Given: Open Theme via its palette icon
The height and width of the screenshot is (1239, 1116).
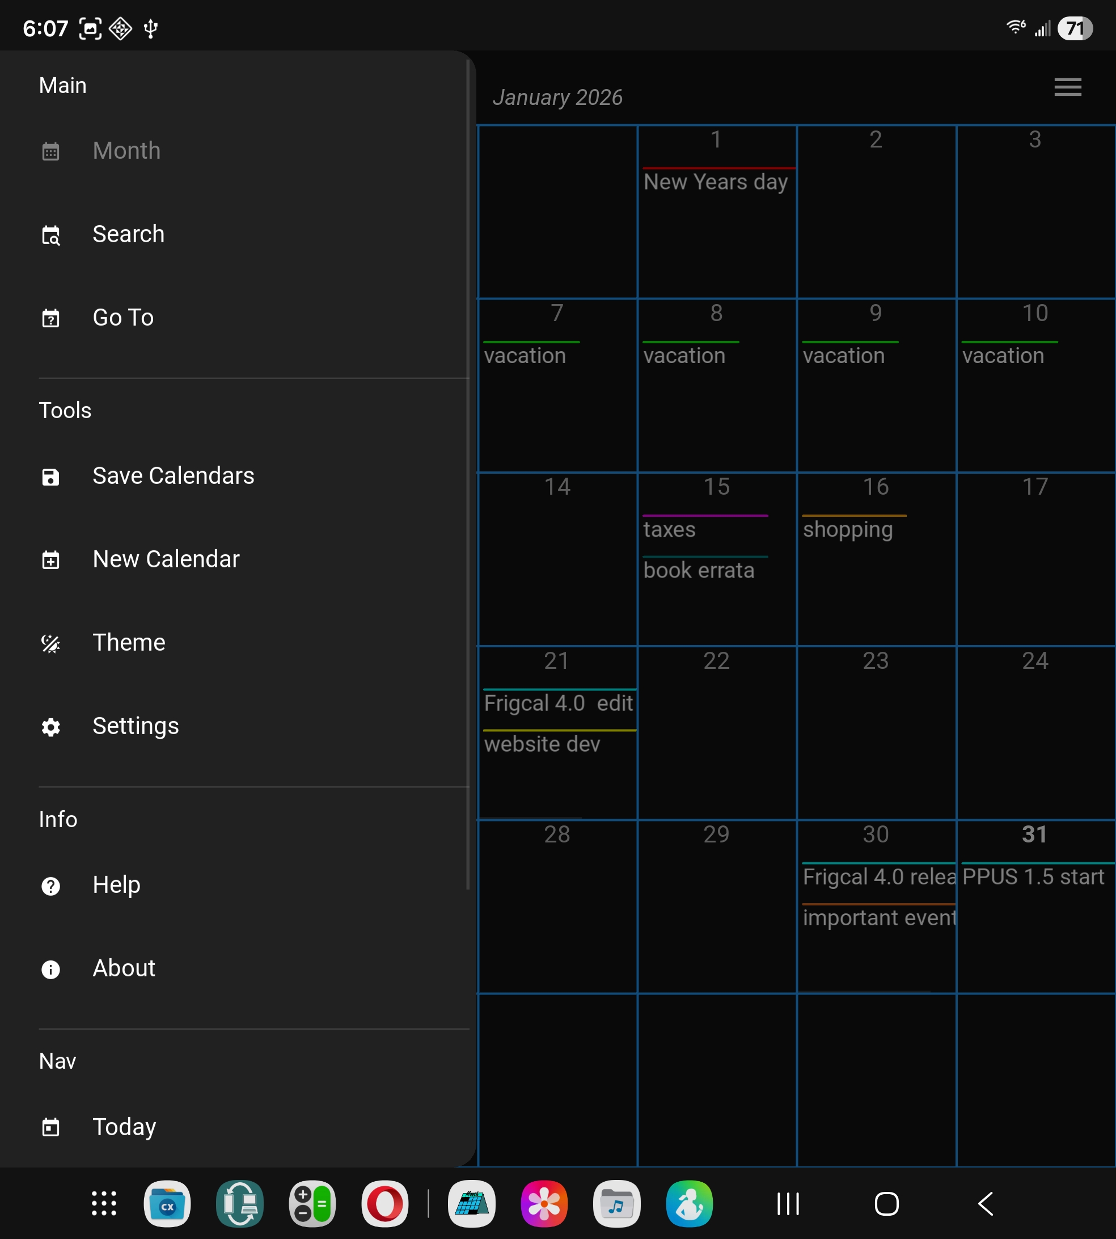Looking at the screenshot, I should [x=51, y=643].
